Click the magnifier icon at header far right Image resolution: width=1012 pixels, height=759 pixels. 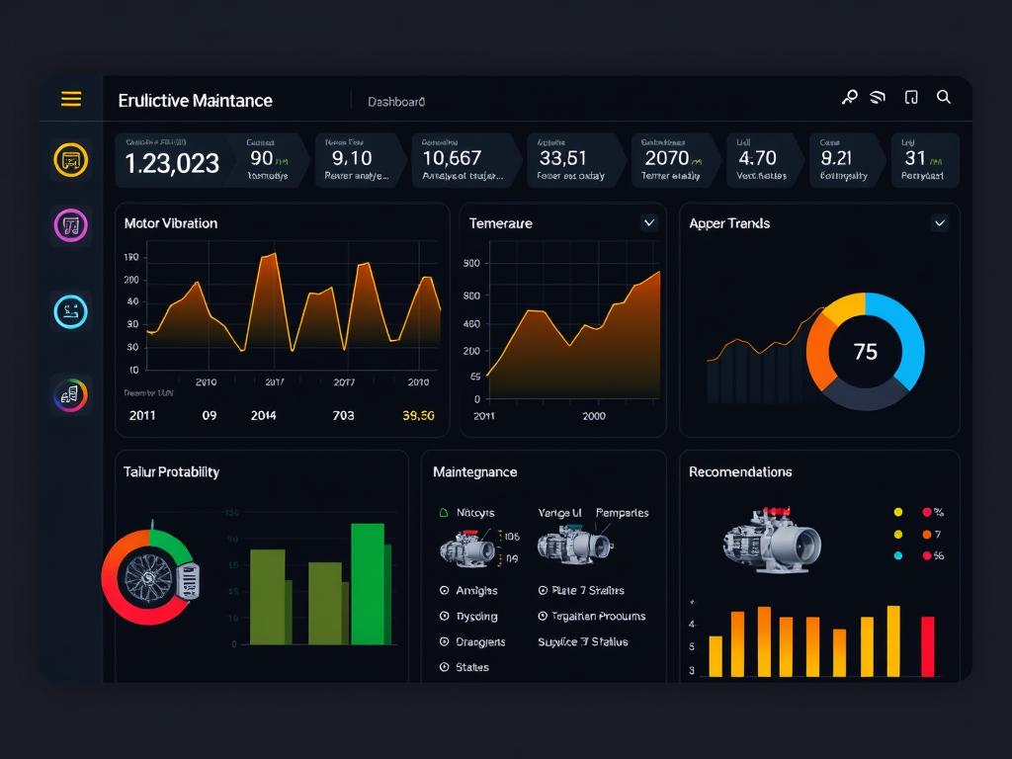point(944,97)
